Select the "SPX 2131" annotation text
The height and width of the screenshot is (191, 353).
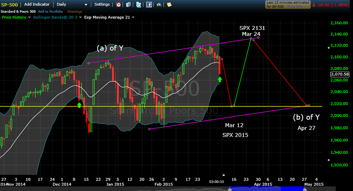pyautogui.click(x=252, y=28)
